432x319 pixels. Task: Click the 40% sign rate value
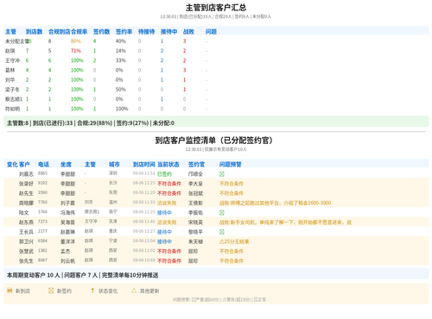121,41
